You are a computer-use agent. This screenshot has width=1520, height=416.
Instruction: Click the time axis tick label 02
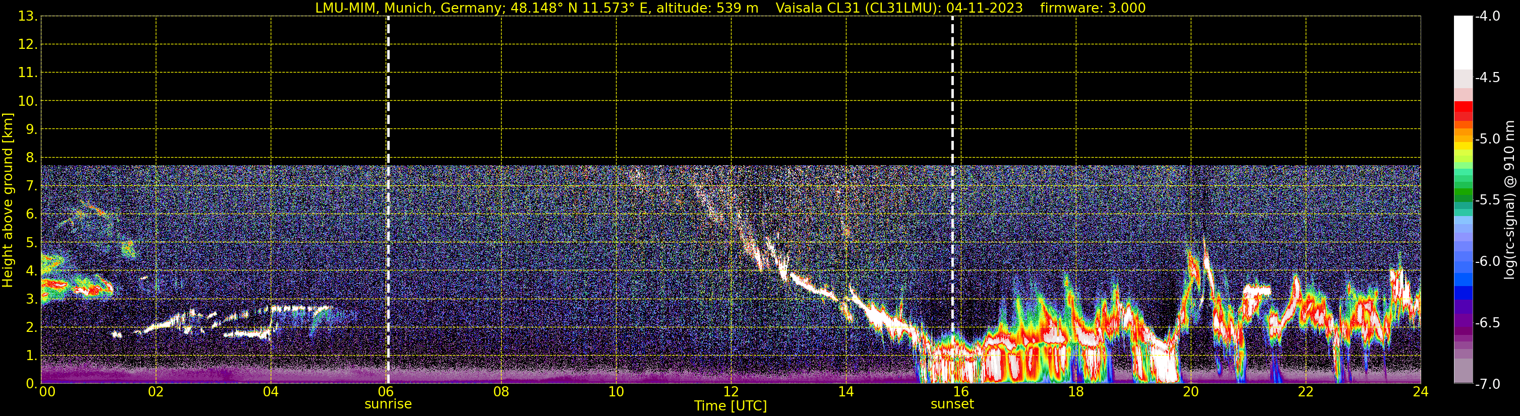point(156,392)
